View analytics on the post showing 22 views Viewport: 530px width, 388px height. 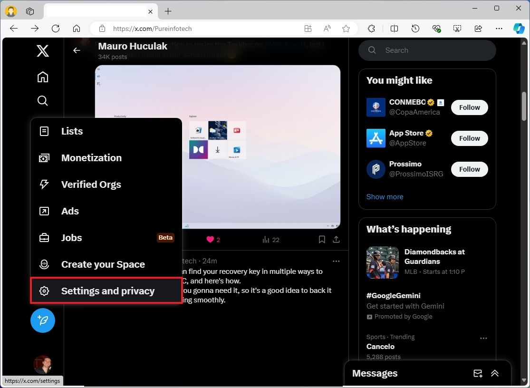click(x=265, y=240)
